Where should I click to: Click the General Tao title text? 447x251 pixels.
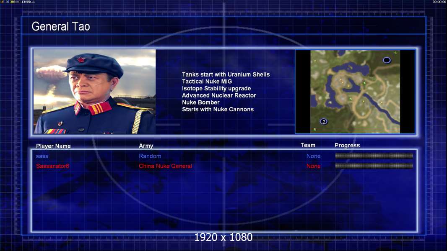(x=61, y=26)
